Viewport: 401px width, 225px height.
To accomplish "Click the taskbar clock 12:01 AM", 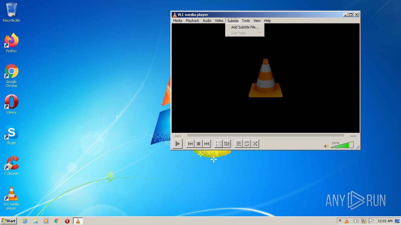I will pos(385,221).
